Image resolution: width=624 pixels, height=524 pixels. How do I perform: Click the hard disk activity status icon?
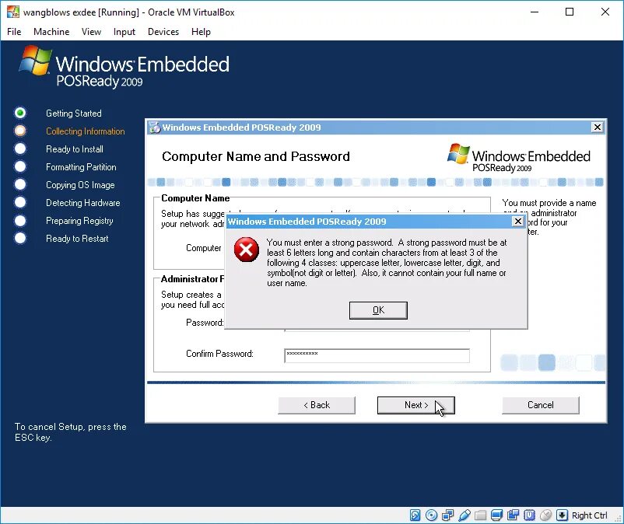(x=415, y=515)
